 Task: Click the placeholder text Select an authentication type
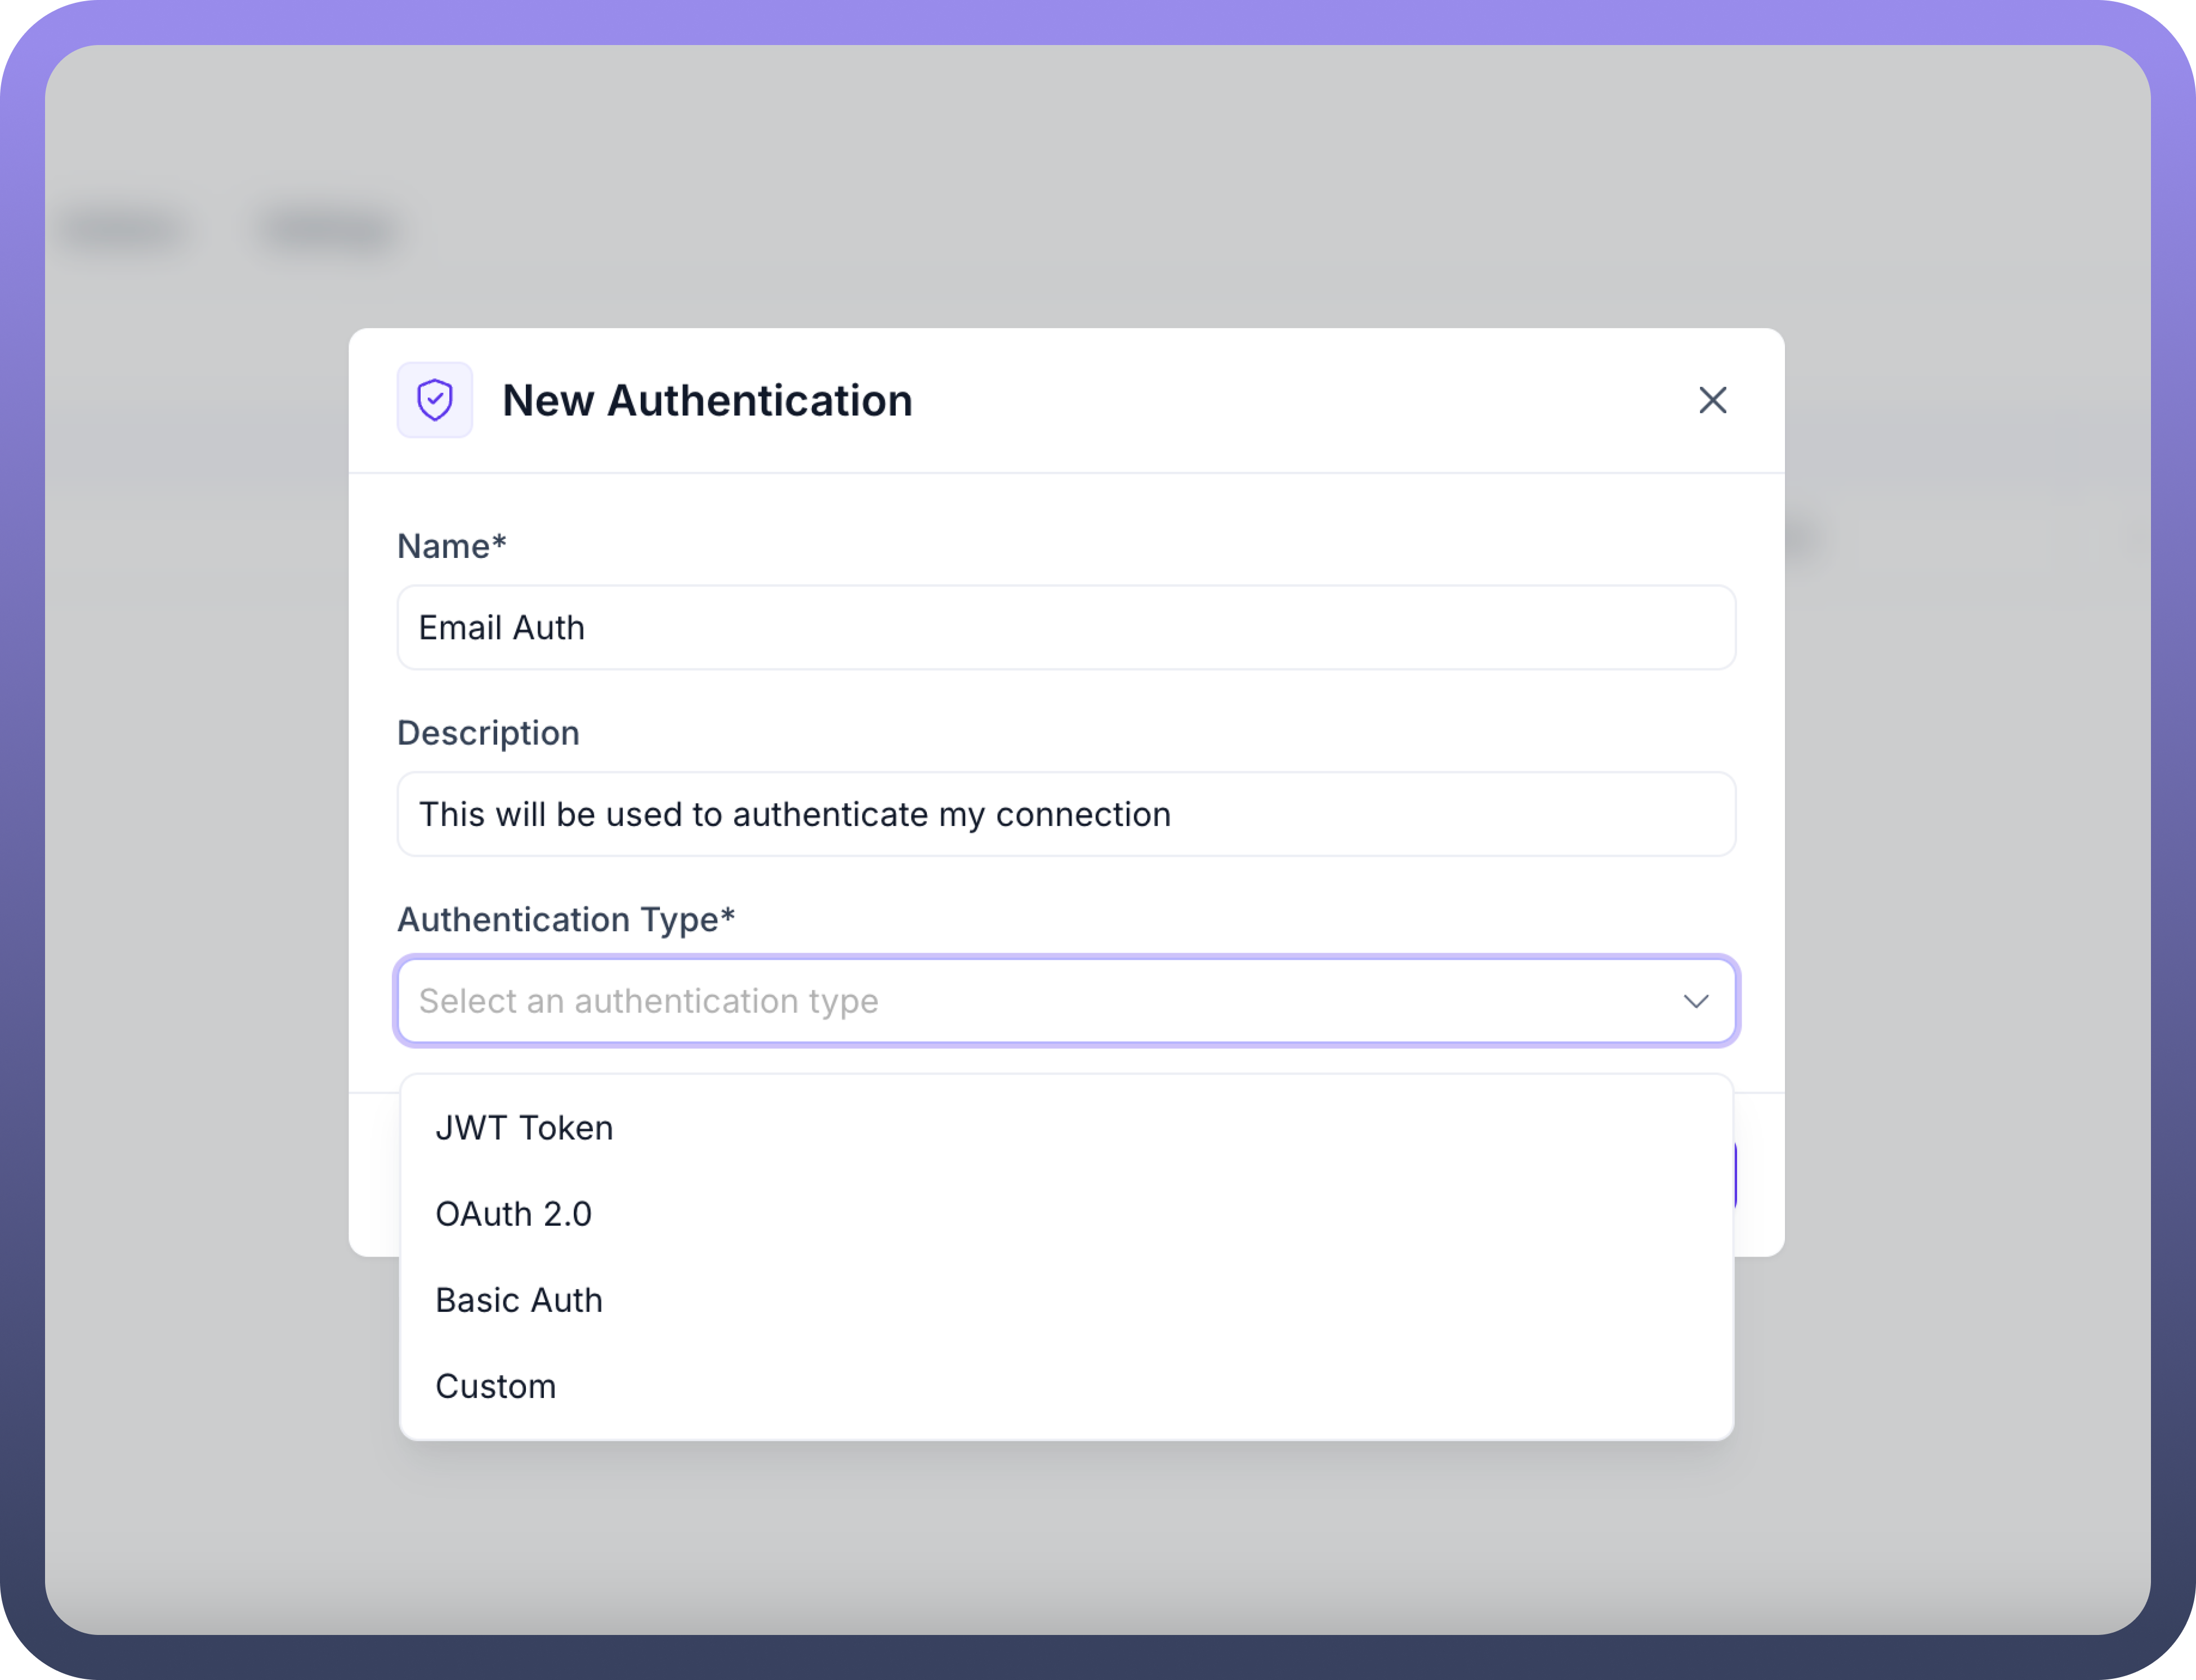click(x=648, y=1001)
